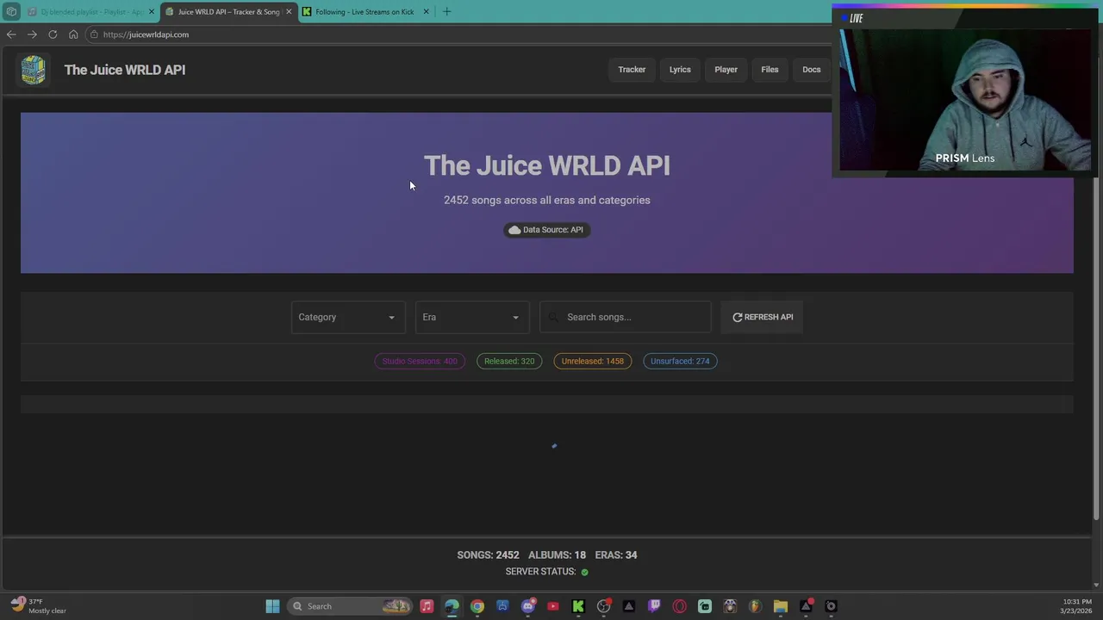
Task: Filter by Released: 320 chip
Action: tap(509, 361)
